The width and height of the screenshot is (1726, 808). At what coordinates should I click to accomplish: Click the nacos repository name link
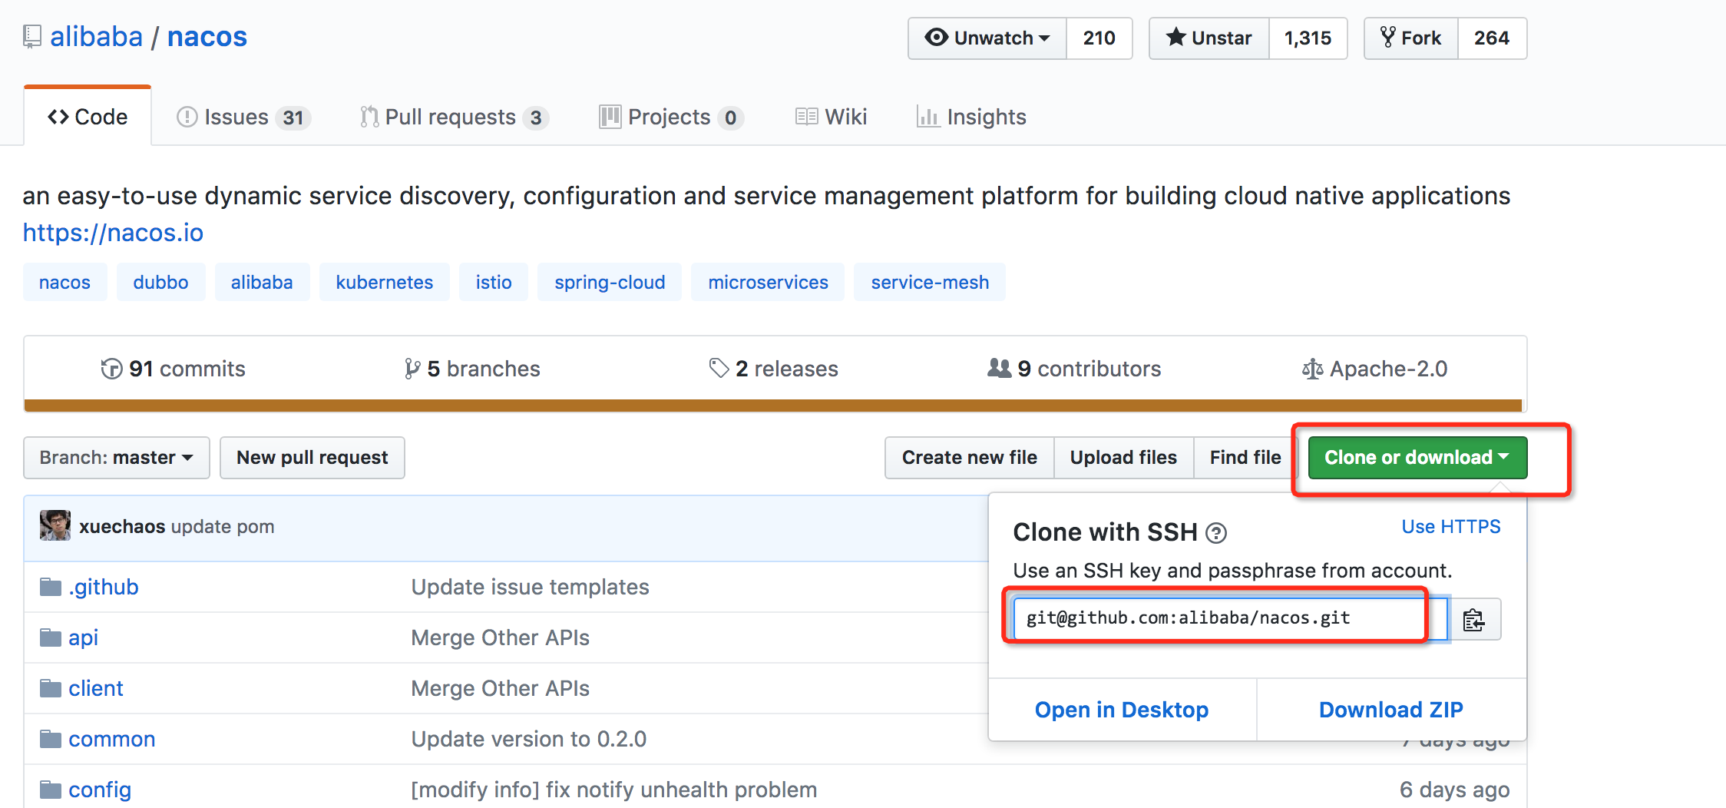[207, 37]
